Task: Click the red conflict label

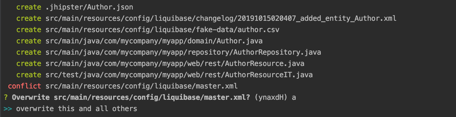Action: click(x=24, y=86)
